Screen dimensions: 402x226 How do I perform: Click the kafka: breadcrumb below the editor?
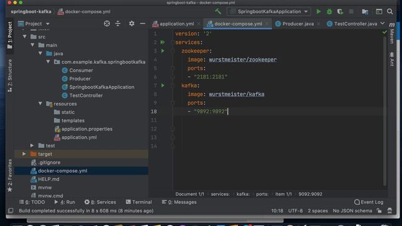pos(243,194)
